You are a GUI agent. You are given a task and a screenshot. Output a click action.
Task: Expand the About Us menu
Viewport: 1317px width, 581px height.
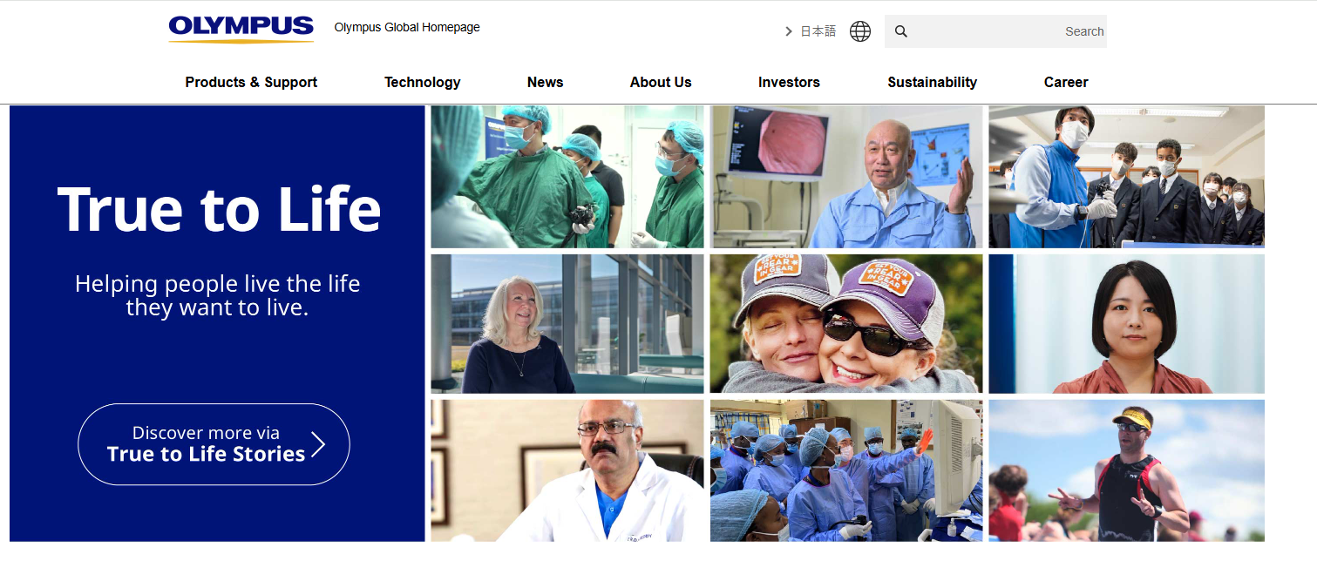click(660, 82)
